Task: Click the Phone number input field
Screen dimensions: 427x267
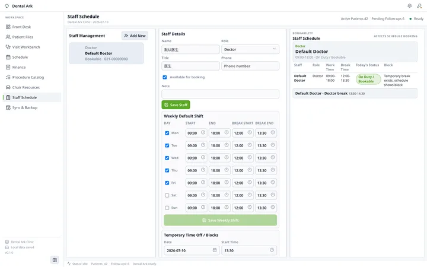Action: [x=250, y=66]
